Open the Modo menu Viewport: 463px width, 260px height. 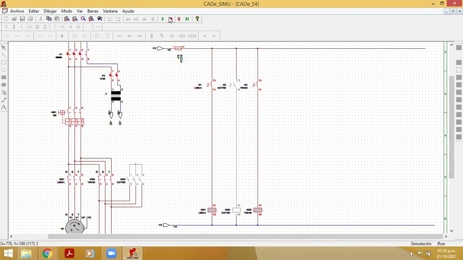[x=67, y=11]
